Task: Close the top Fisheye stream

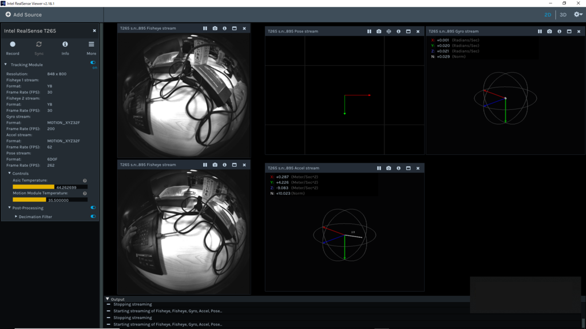Action: click(244, 29)
